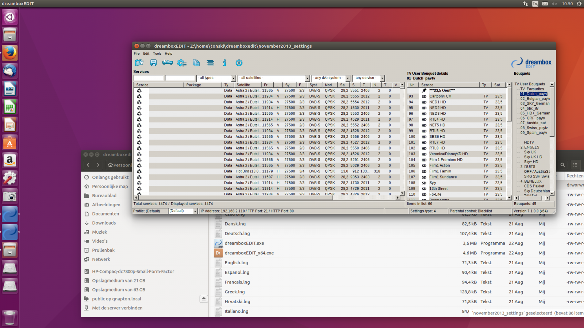The height and width of the screenshot is (328, 584).
Task: Click the blue info 'i' toolbar icon
Action: point(224,63)
